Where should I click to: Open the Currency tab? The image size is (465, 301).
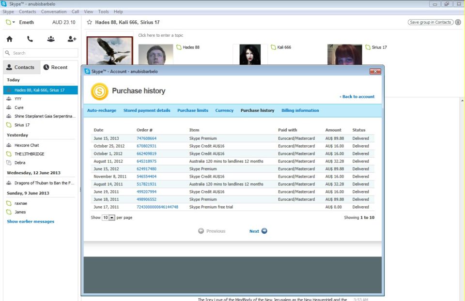(224, 110)
